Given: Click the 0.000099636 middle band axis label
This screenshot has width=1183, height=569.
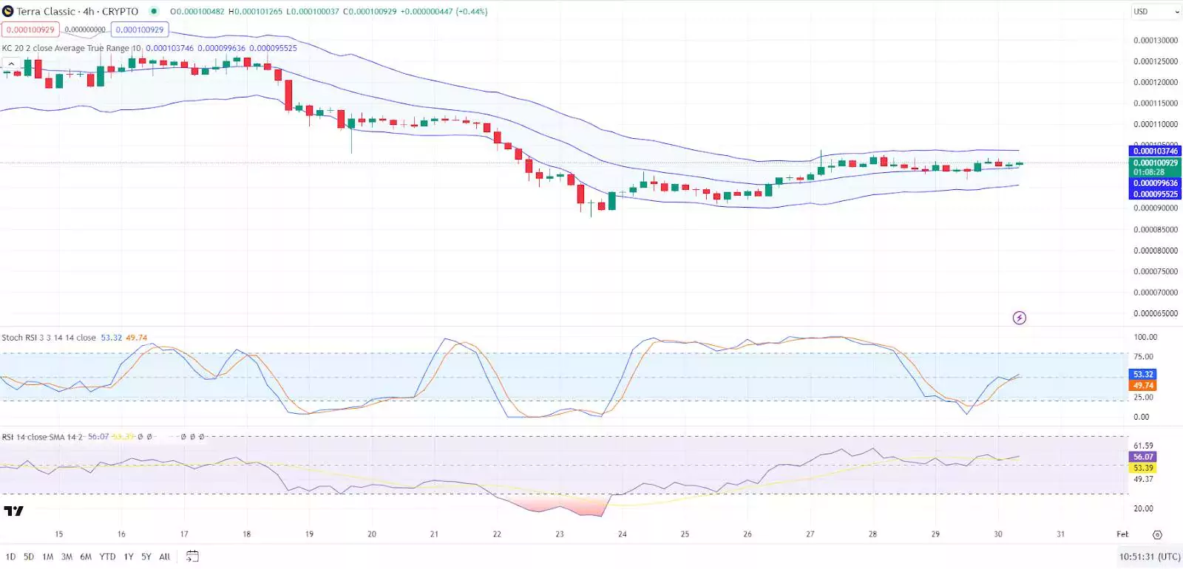Looking at the screenshot, I should point(1156,183).
